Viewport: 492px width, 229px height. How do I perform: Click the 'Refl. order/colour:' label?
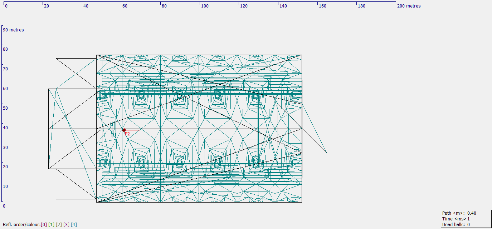[x=21, y=225]
